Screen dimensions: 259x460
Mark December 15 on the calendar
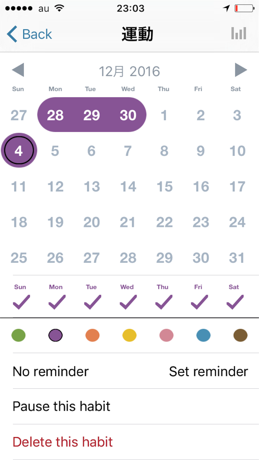[x=164, y=186]
